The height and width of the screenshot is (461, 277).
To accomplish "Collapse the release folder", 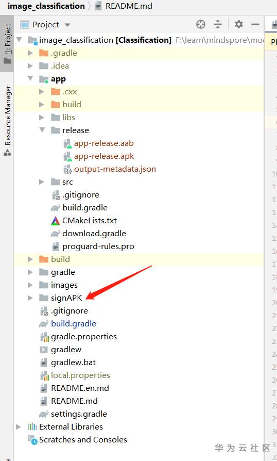I will pos(42,130).
